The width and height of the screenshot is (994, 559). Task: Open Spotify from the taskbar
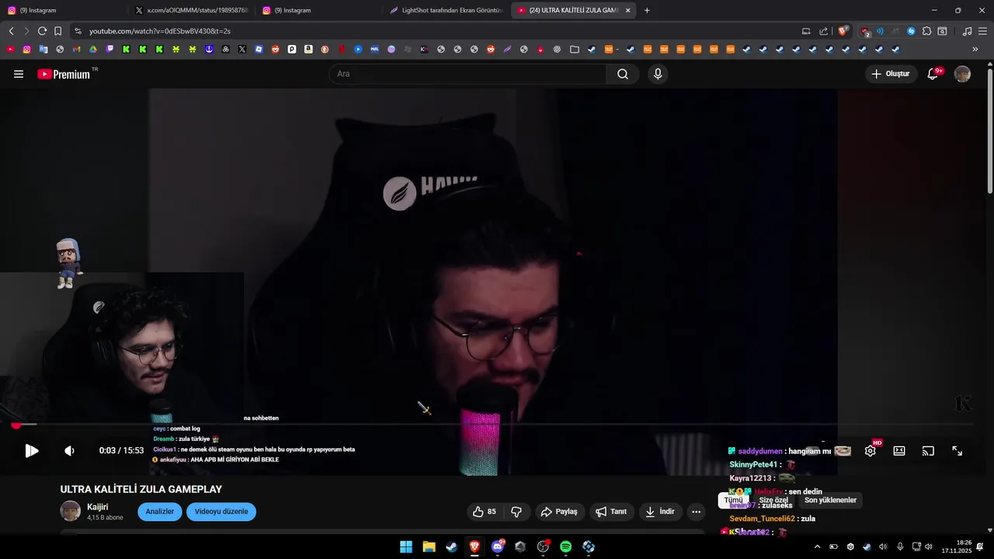point(565,547)
